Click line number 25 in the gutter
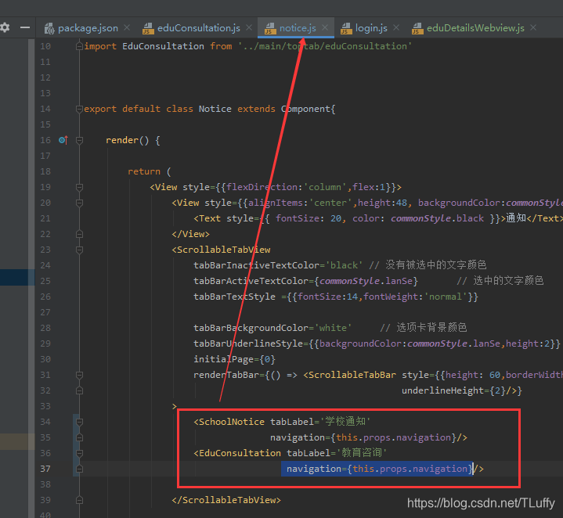This screenshot has width=563, height=518. tap(45, 281)
